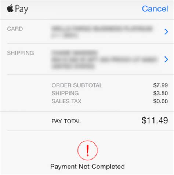Expand card selection with the chevron
Image resolution: width=174 pixels, height=175 pixels.
click(x=166, y=32)
